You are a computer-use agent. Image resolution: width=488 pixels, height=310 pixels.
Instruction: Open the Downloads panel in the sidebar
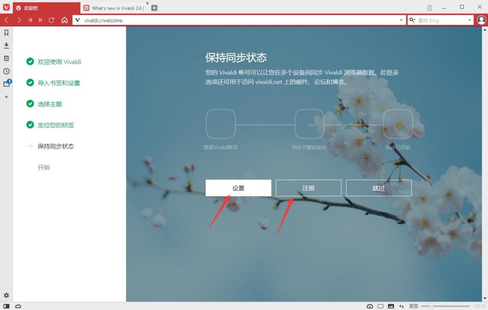point(6,45)
